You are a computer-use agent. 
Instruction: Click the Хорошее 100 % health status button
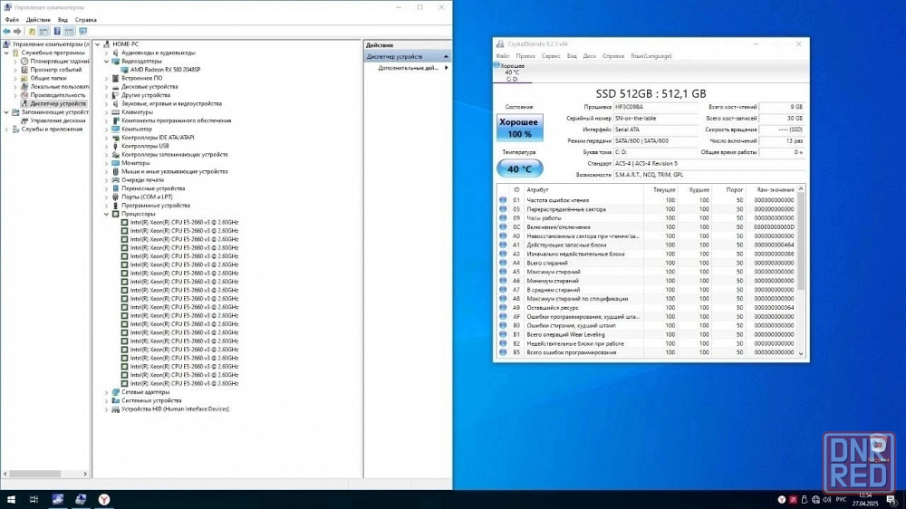coord(519,128)
